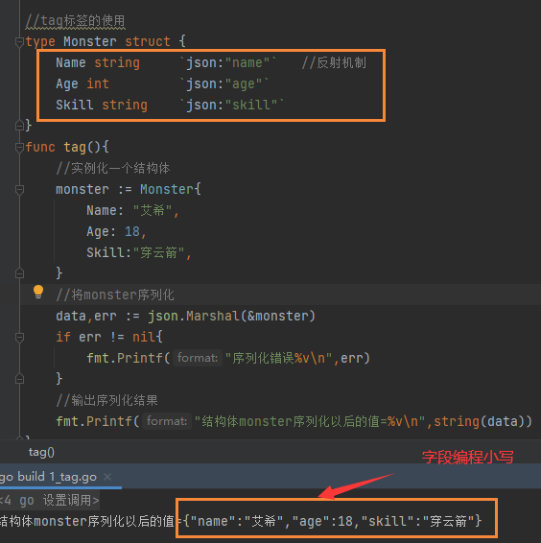Click the yellow lightbulb quick-fix icon
Screen dimensions: 541x543
tap(38, 292)
